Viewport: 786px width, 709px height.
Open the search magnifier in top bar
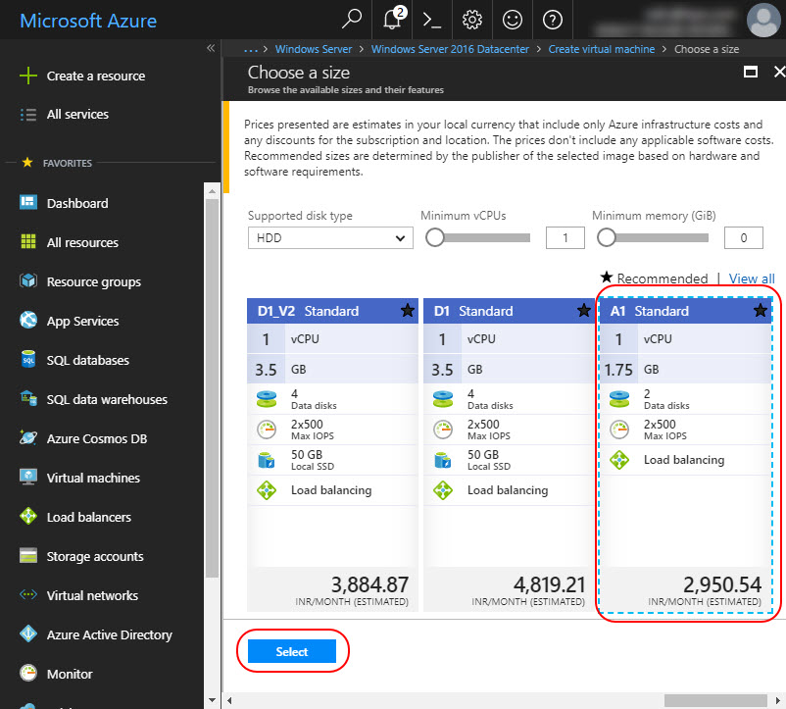pyautogui.click(x=352, y=19)
